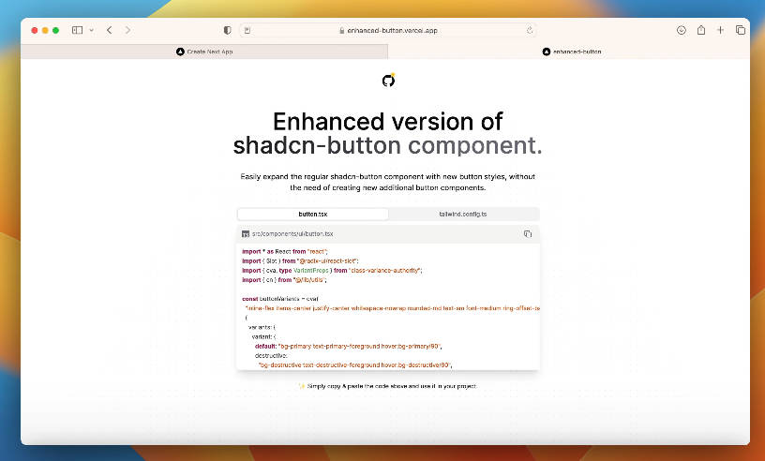Click the green full-screen window button
The image size is (765, 461).
55,30
